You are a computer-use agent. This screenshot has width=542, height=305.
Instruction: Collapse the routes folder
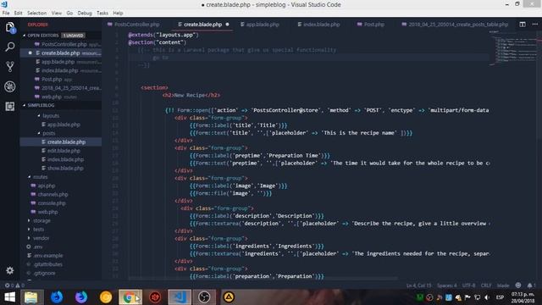click(41, 177)
